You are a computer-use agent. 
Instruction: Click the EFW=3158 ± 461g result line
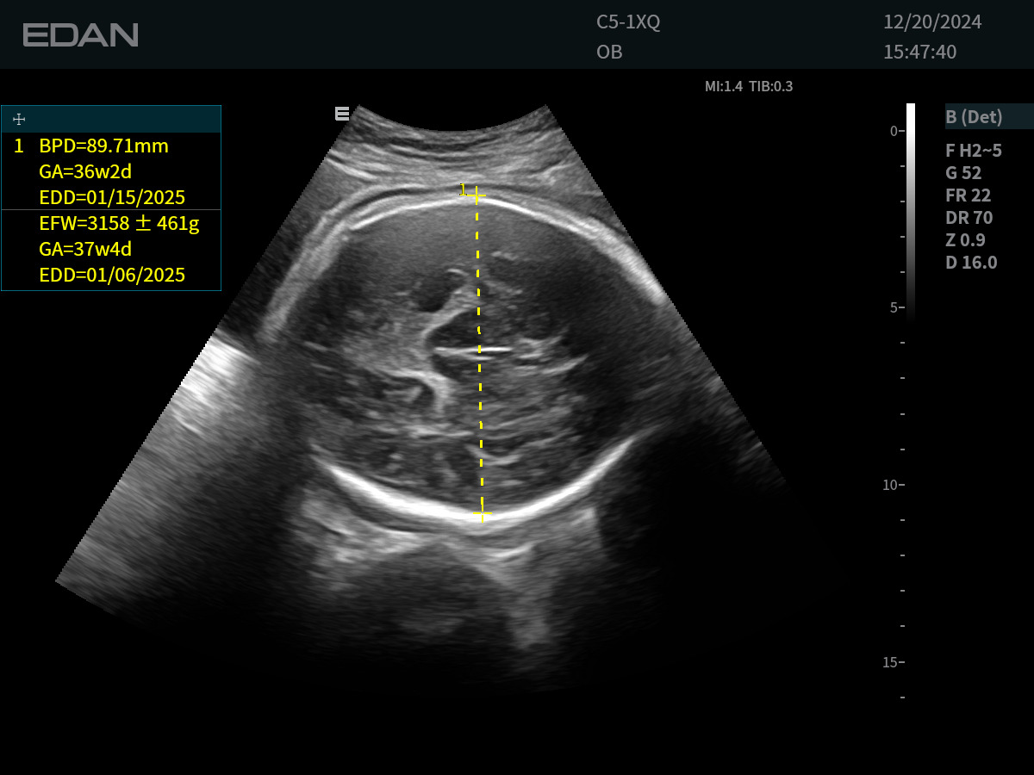(119, 224)
